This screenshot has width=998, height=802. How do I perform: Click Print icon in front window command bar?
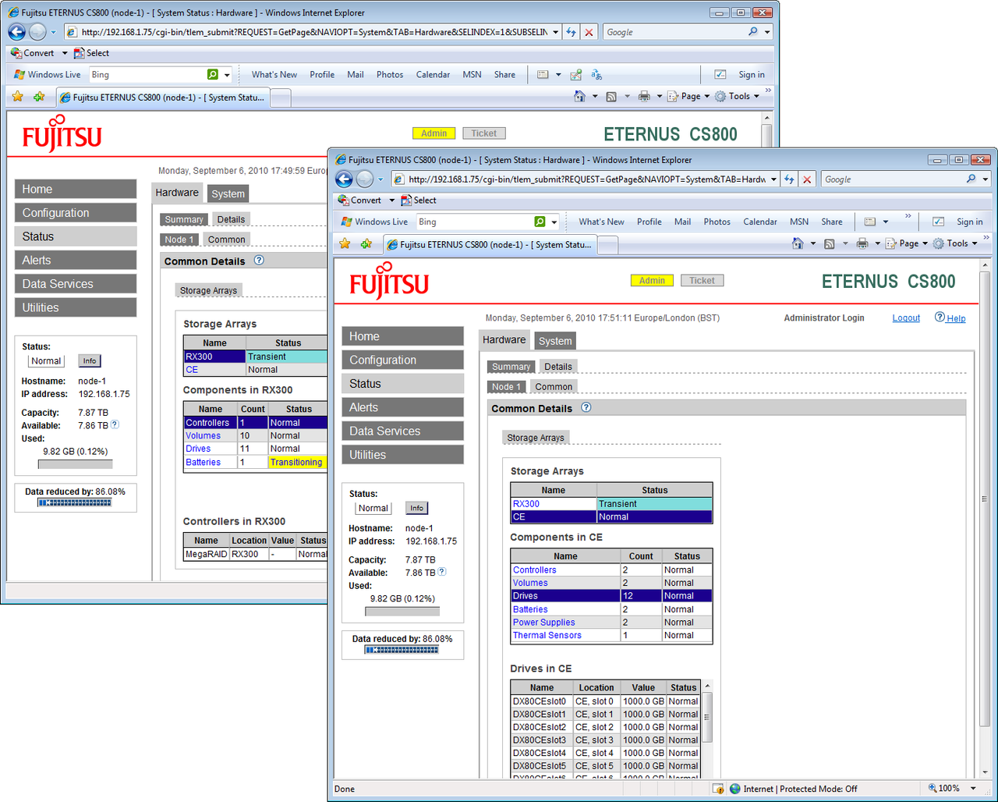[862, 243]
